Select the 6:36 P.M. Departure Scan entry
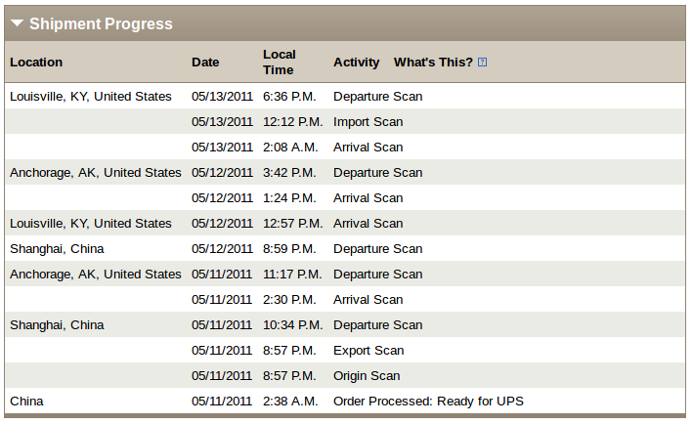This screenshot has width=693, height=424. tap(345, 97)
